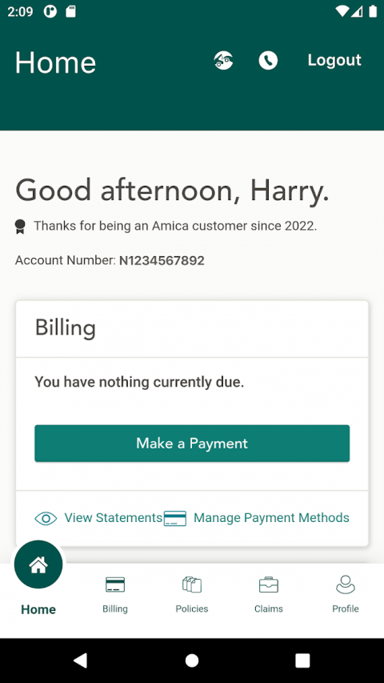Image resolution: width=384 pixels, height=683 pixels.
Task: Tap the roadside assistance tow truck icon
Action: pos(223,60)
